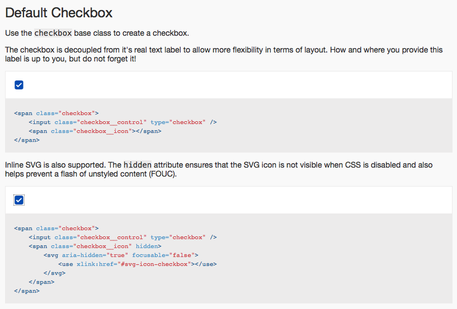This screenshot has width=457, height=309.
Task: Click the "checkbox__control" string in the second code block
Action: click(112, 237)
